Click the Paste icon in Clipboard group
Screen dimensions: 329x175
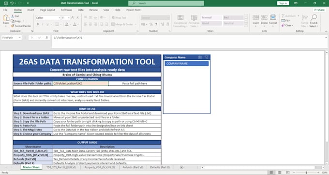pos(6,19)
